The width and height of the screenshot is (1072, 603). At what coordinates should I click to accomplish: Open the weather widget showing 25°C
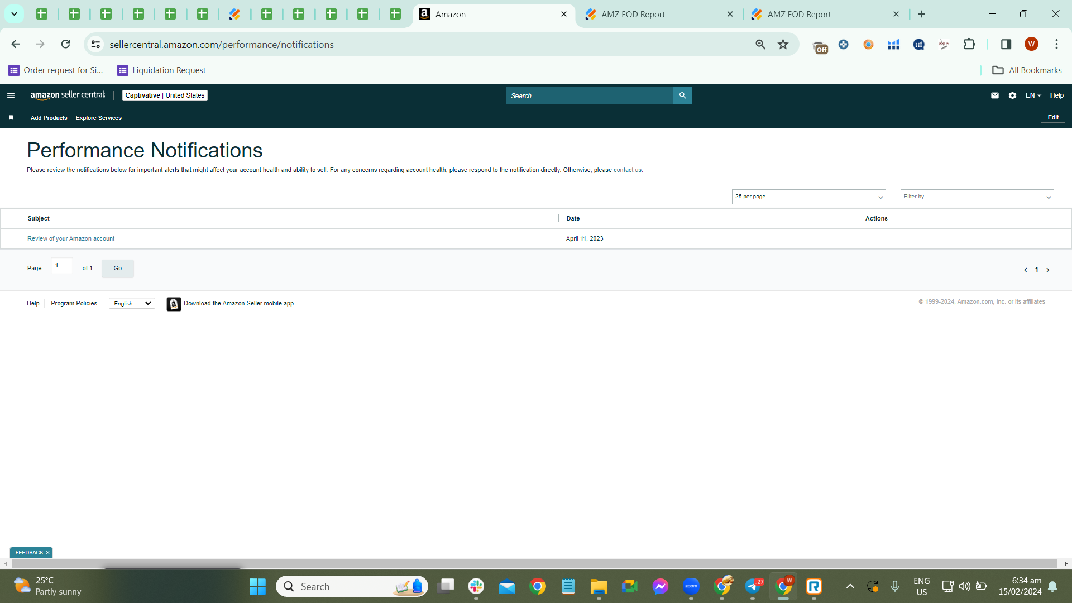(48, 586)
